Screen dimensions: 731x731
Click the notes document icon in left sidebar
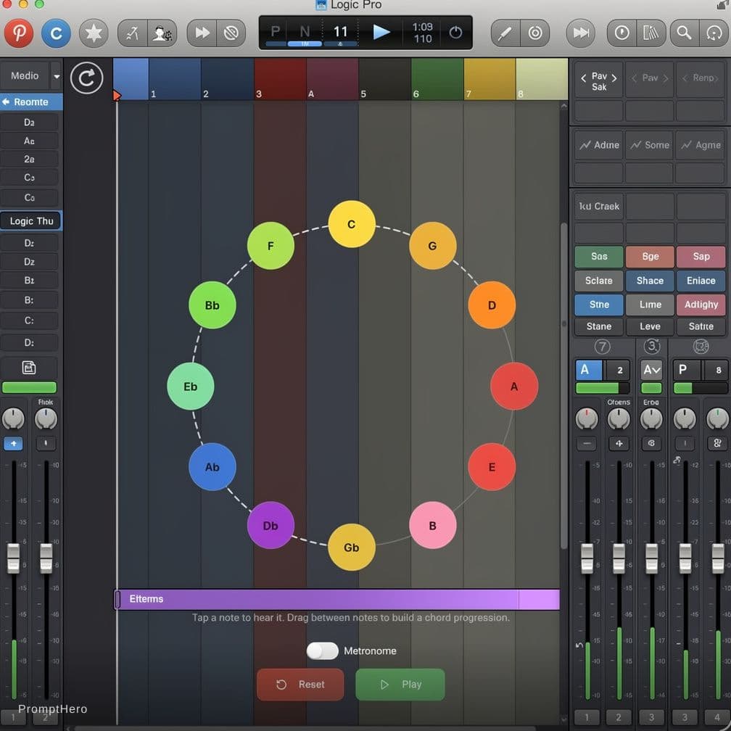(29, 368)
